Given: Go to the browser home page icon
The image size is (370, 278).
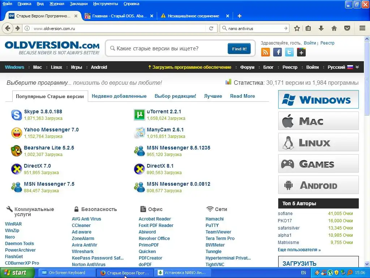Looking at the screenshot, I should [334, 28].
